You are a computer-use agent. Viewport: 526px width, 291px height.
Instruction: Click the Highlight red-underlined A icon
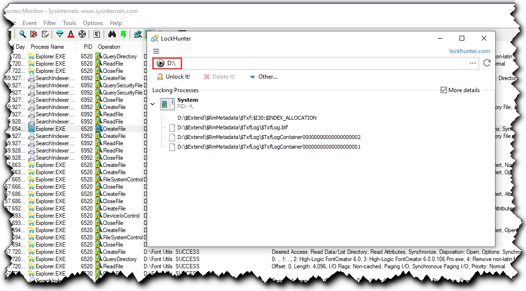[x=71, y=34]
